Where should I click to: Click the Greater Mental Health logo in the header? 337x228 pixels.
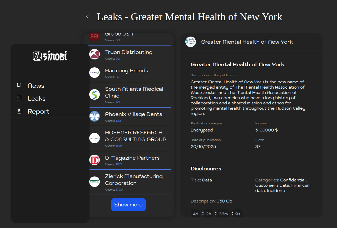point(191,42)
